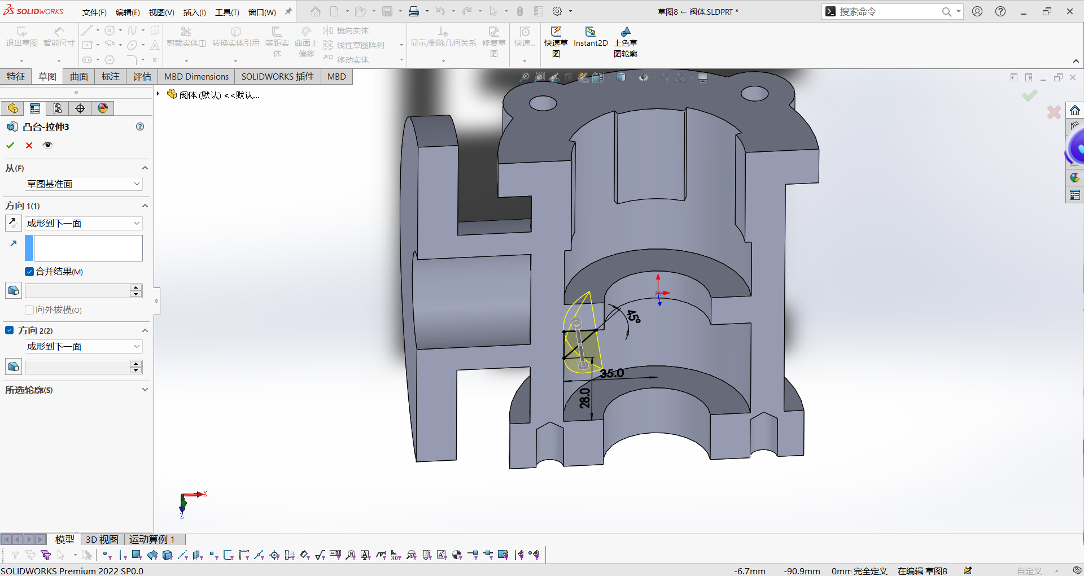Image resolution: width=1084 pixels, height=576 pixels.
Task: Open 方向1 end condition dropdown 成形到下一面
Action: [x=84, y=224]
